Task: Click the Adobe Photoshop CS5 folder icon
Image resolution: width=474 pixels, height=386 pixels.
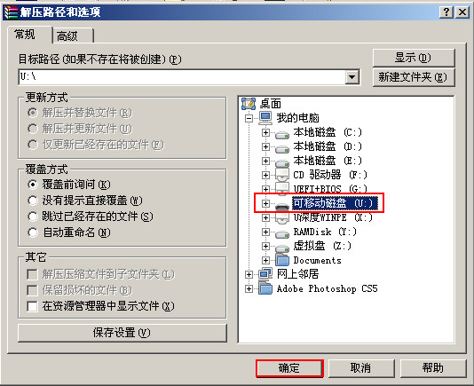Action: (x=265, y=288)
